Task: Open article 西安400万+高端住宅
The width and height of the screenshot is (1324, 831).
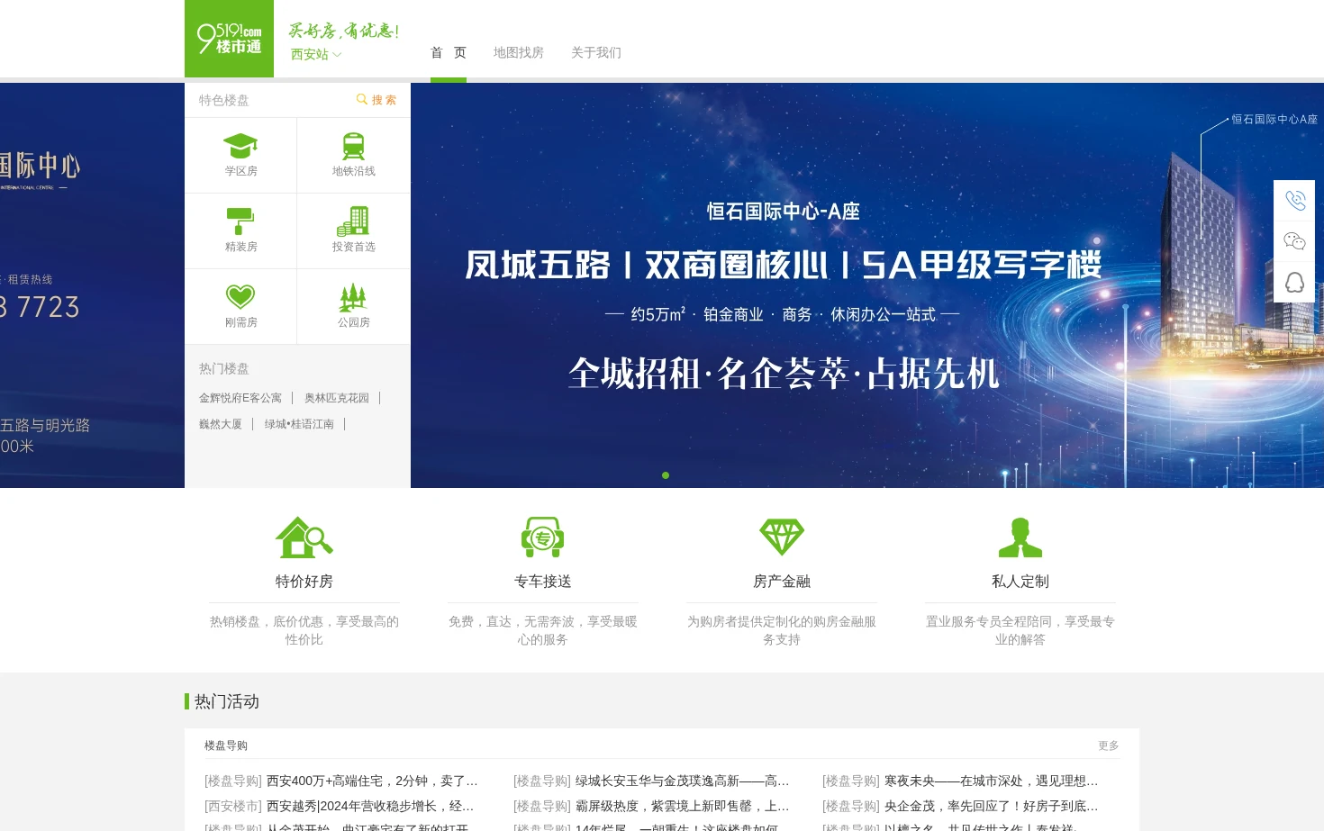Action: coord(372,781)
